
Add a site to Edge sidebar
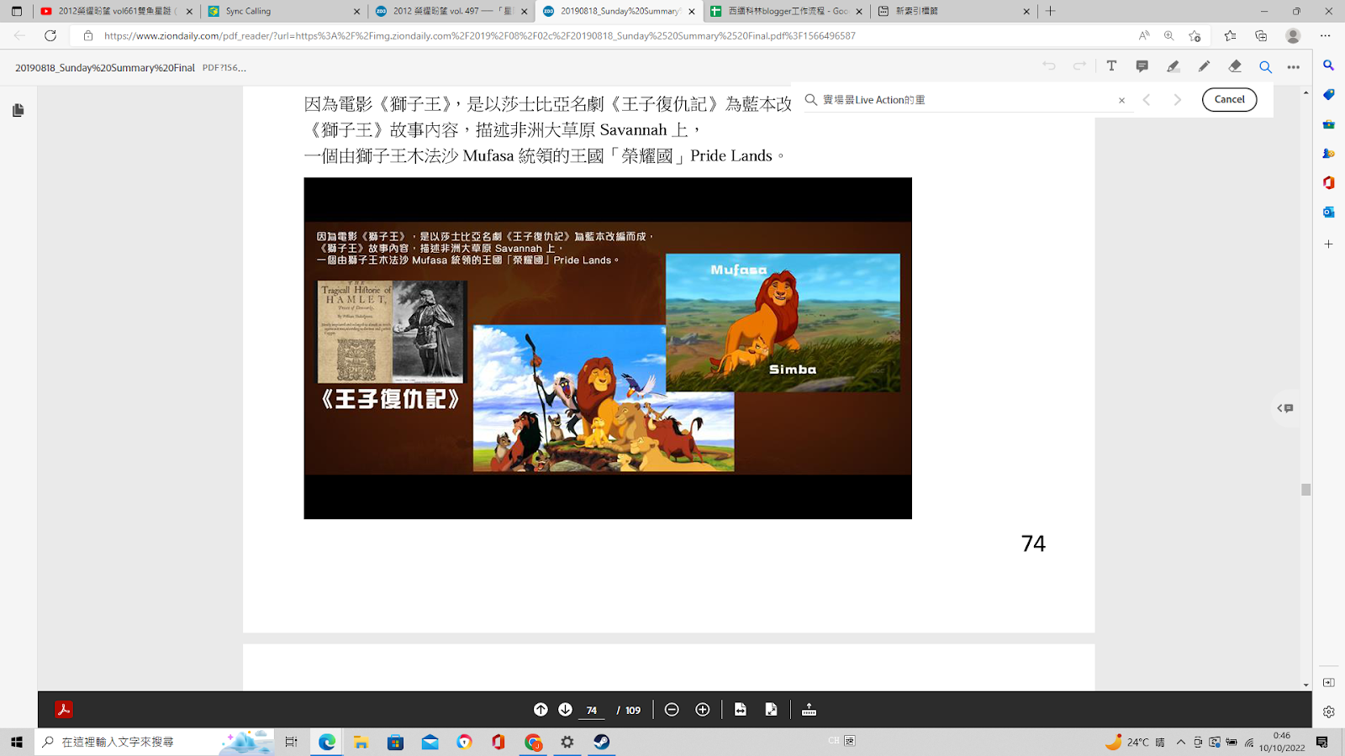pos(1328,244)
